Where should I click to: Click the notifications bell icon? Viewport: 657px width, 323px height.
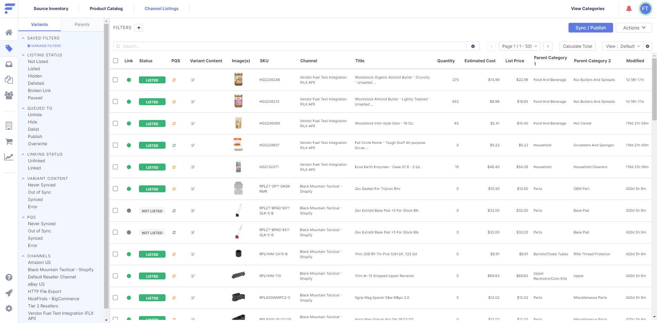[629, 9]
